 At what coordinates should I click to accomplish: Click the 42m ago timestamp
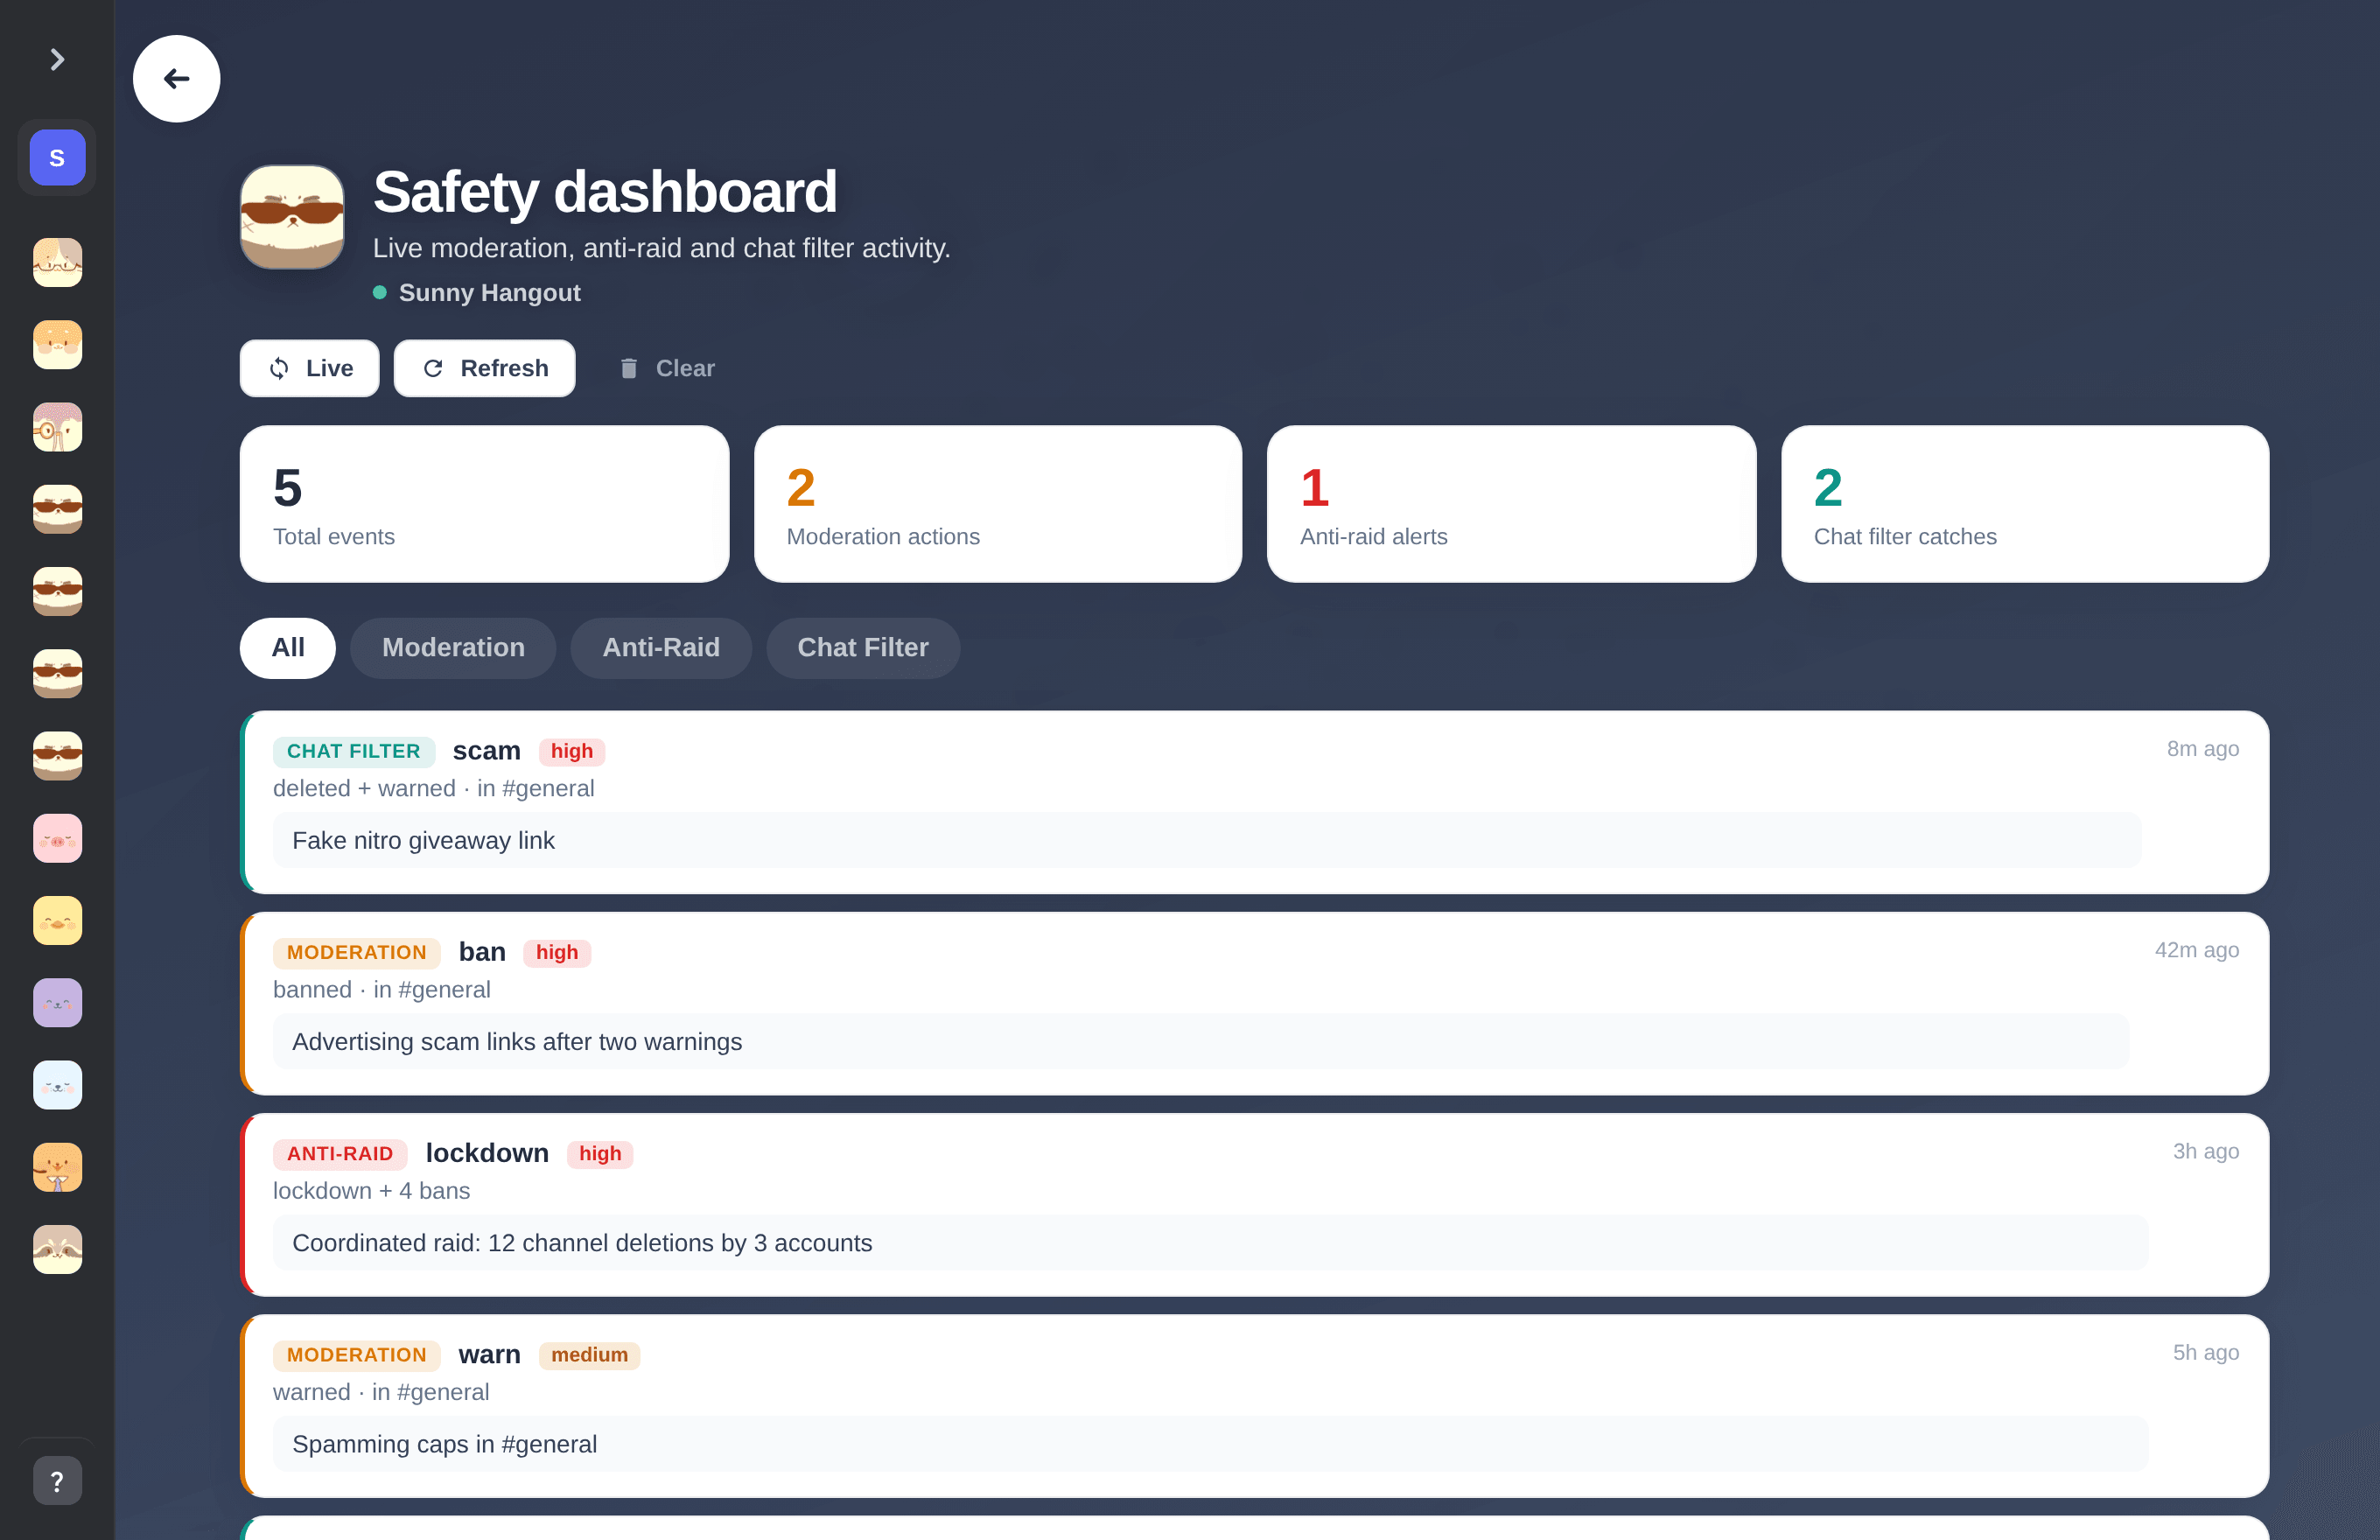pyautogui.click(x=2196, y=950)
